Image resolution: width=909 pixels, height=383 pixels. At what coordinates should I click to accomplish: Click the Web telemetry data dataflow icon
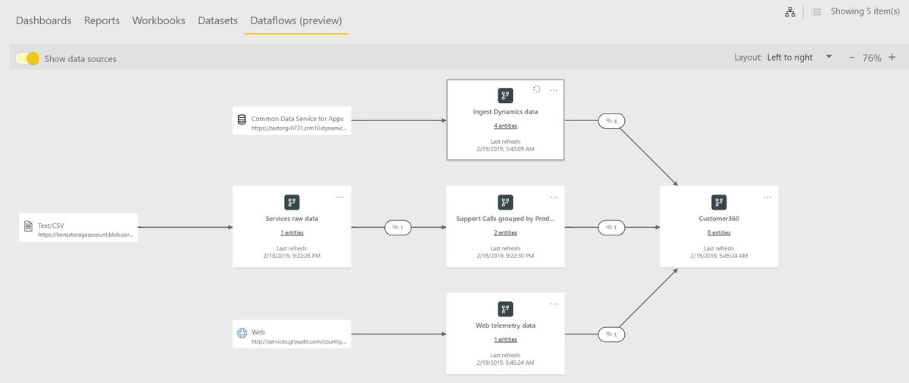coord(505,309)
